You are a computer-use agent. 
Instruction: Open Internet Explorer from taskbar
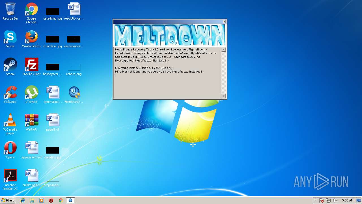click(x=23, y=200)
